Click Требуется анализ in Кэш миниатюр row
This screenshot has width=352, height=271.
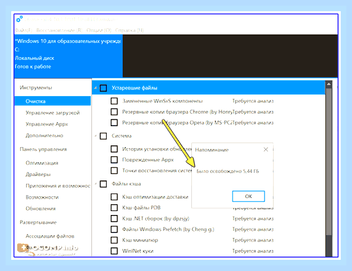(253, 240)
